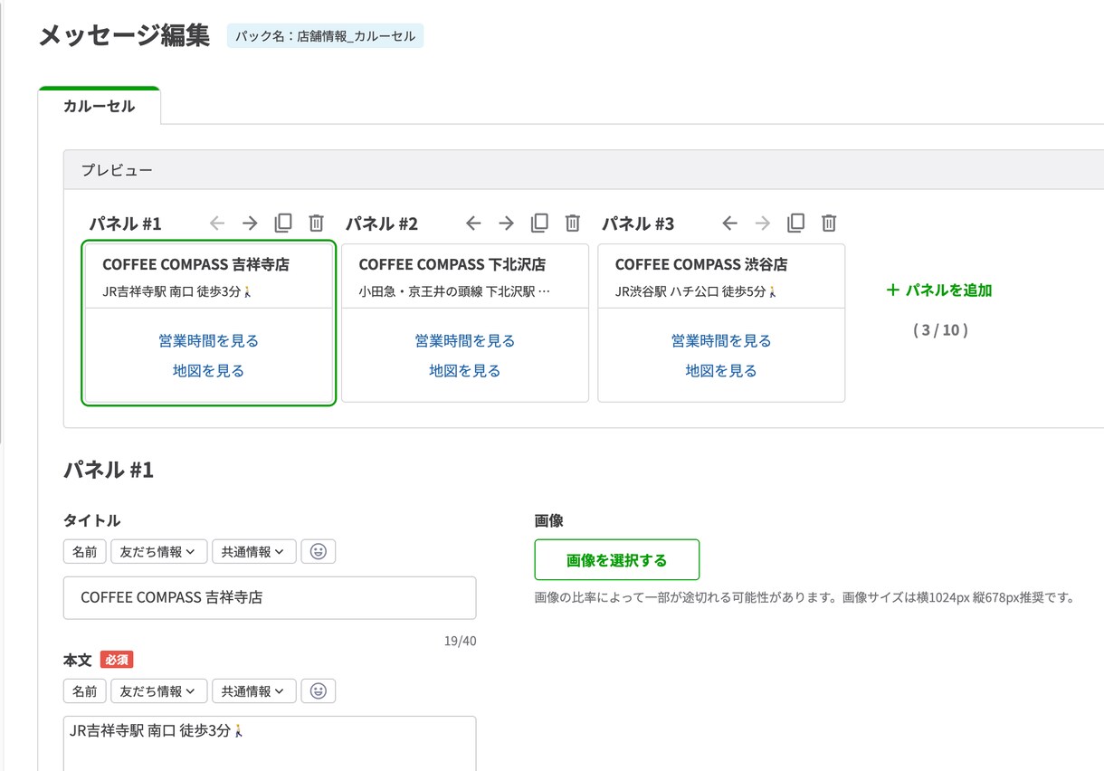The width and height of the screenshot is (1104, 771).
Task: Click 画像を選択する button
Action: click(x=617, y=560)
